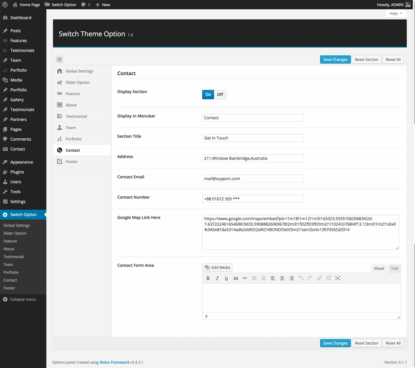Image resolution: width=415 pixels, height=368 pixels.
Task: Open the New content menu
Action: (x=103, y=5)
